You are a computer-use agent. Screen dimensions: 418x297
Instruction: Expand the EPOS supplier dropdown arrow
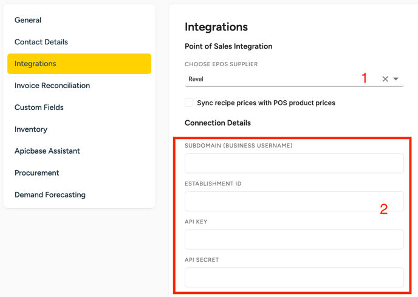click(396, 79)
